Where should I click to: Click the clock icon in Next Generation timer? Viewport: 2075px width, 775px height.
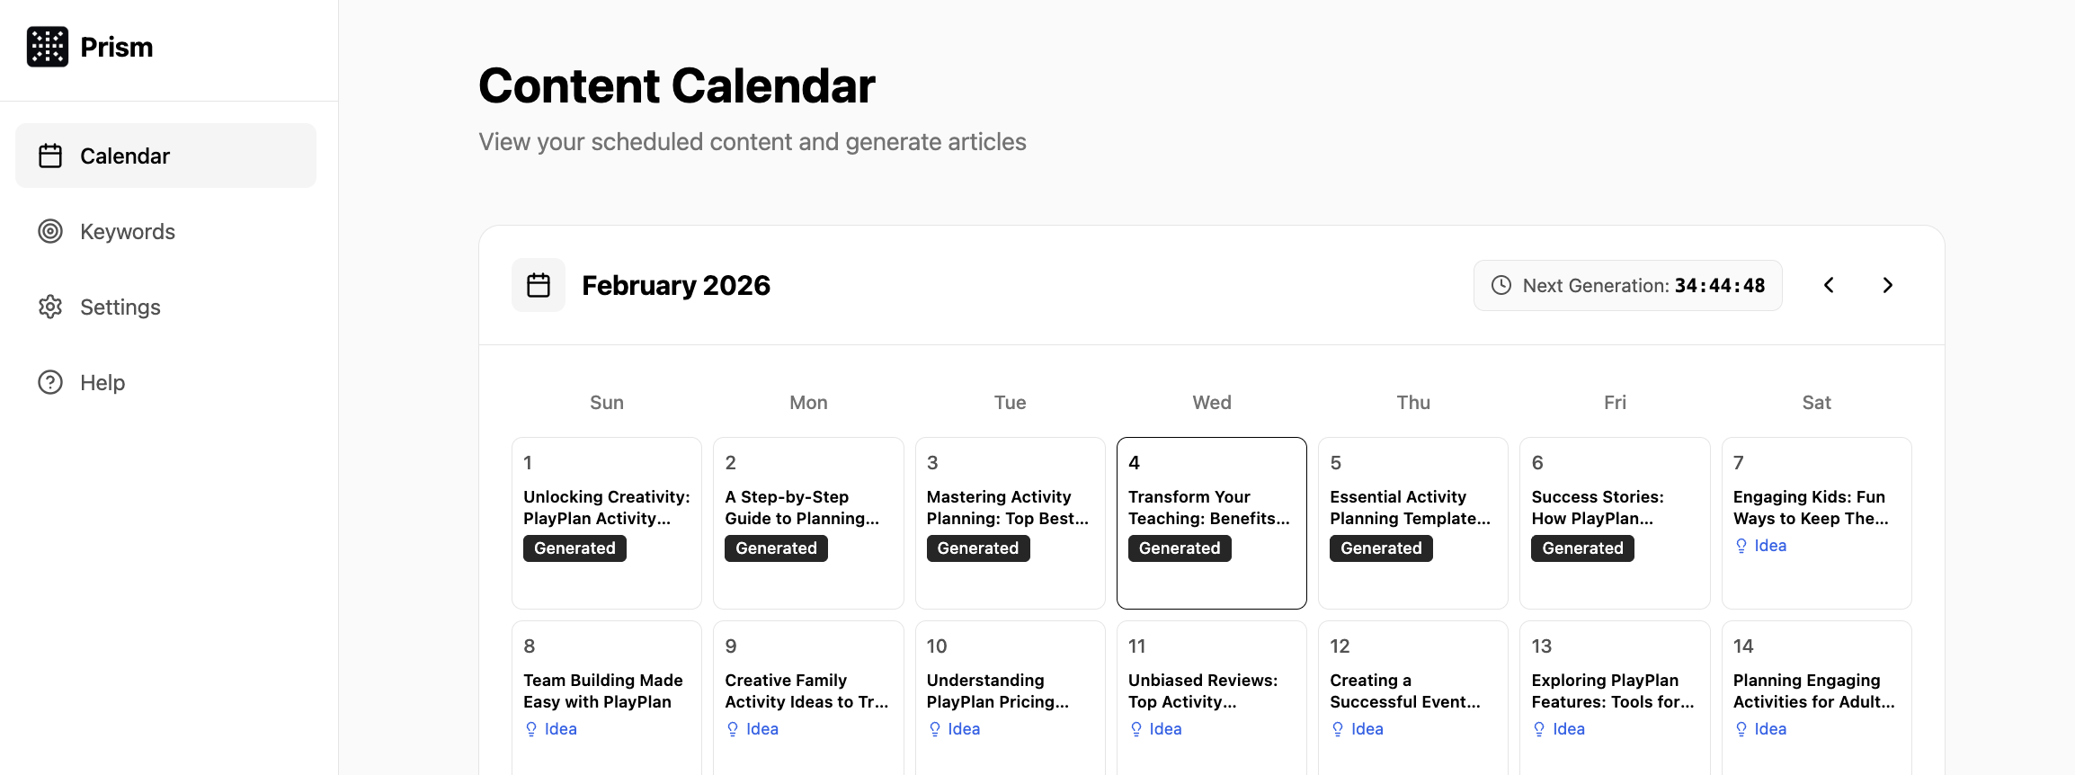tap(1501, 285)
